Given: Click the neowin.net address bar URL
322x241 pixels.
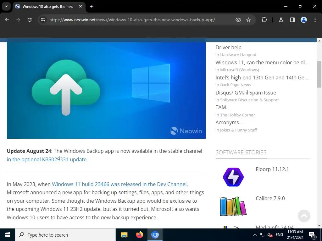Looking at the screenshot, I should pyautogui.click(x=132, y=20).
